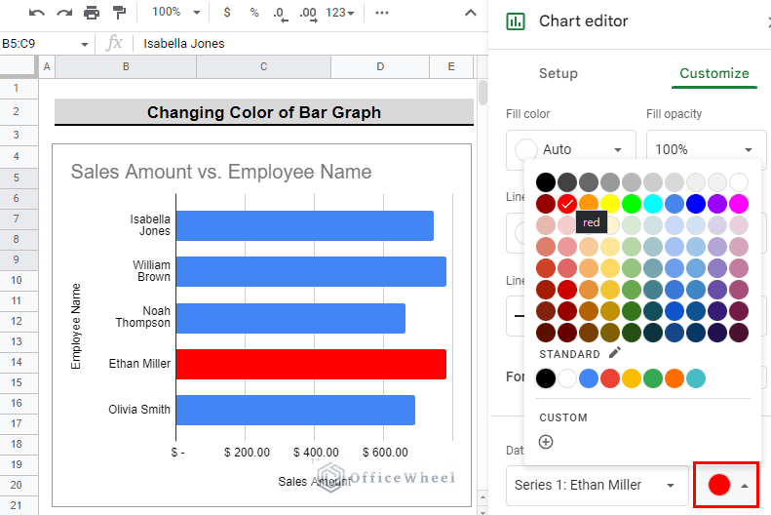Screen dimensions: 771x515
Task: Collapse the toolbar with the up chevron
Action: point(471,13)
